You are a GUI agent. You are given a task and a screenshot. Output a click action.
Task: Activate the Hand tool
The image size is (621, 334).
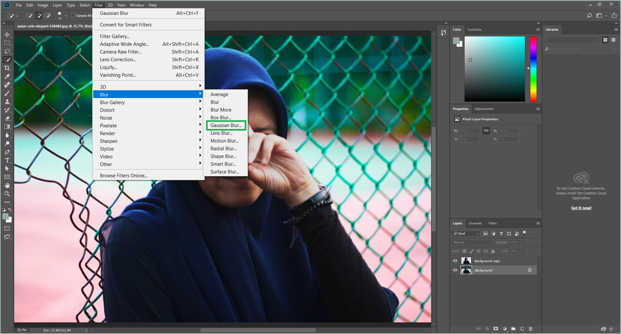click(x=7, y=185)
